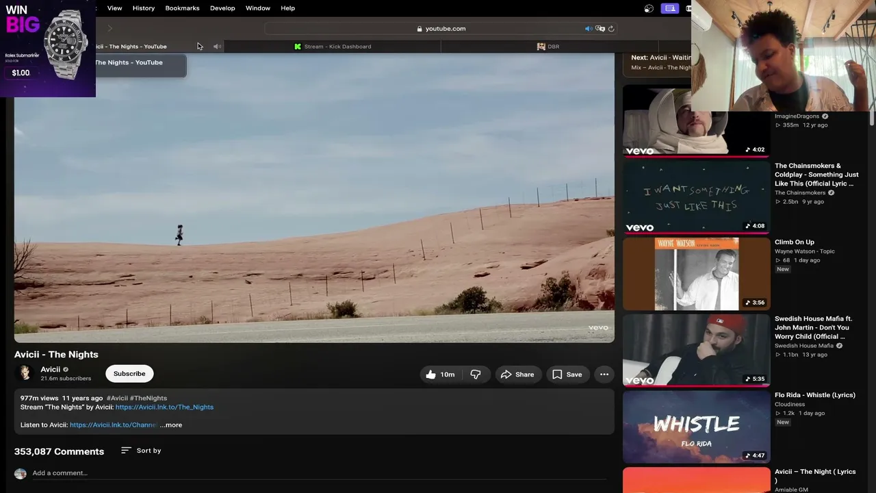
Task: Click the Avicii channel name
Action: point(51,369)
